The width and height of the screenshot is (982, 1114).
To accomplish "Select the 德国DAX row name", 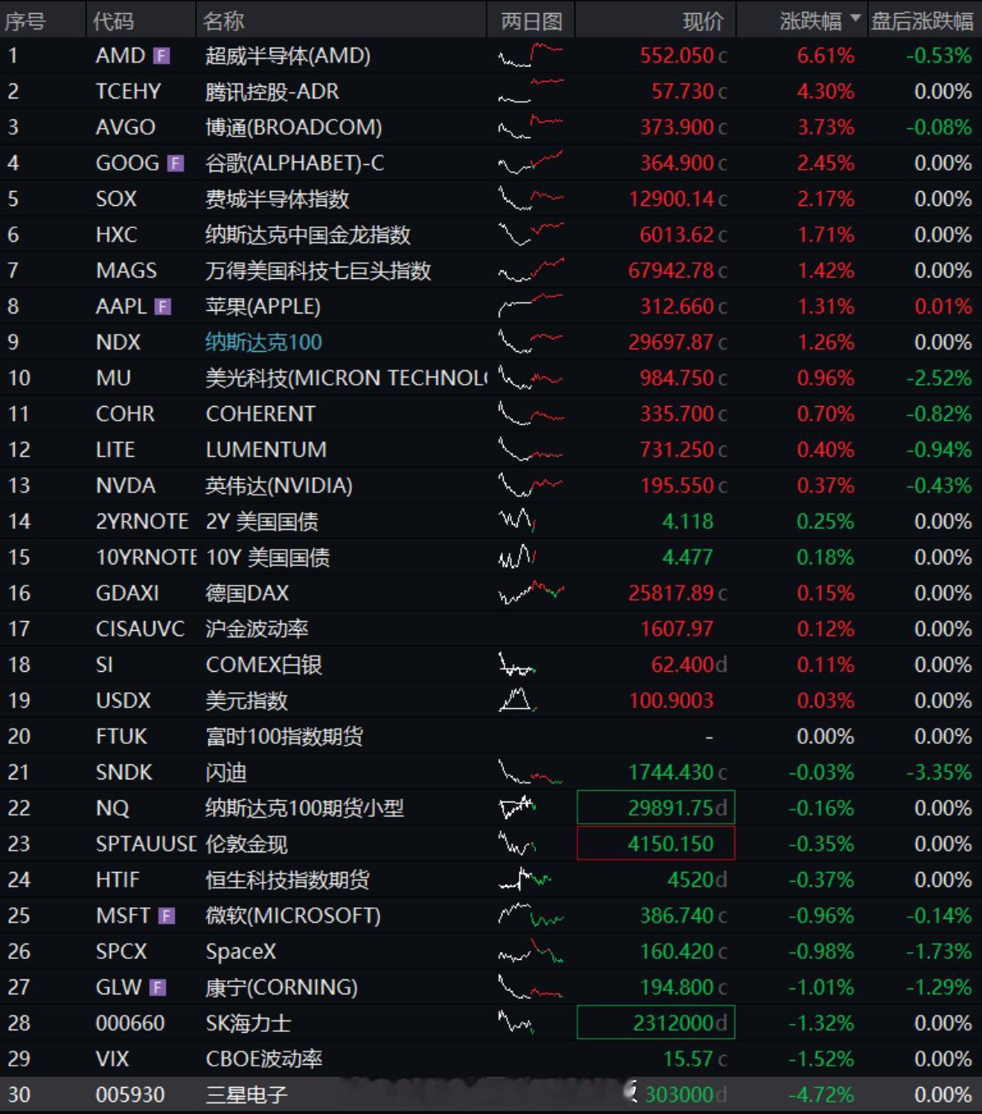I will click(247, 593).
